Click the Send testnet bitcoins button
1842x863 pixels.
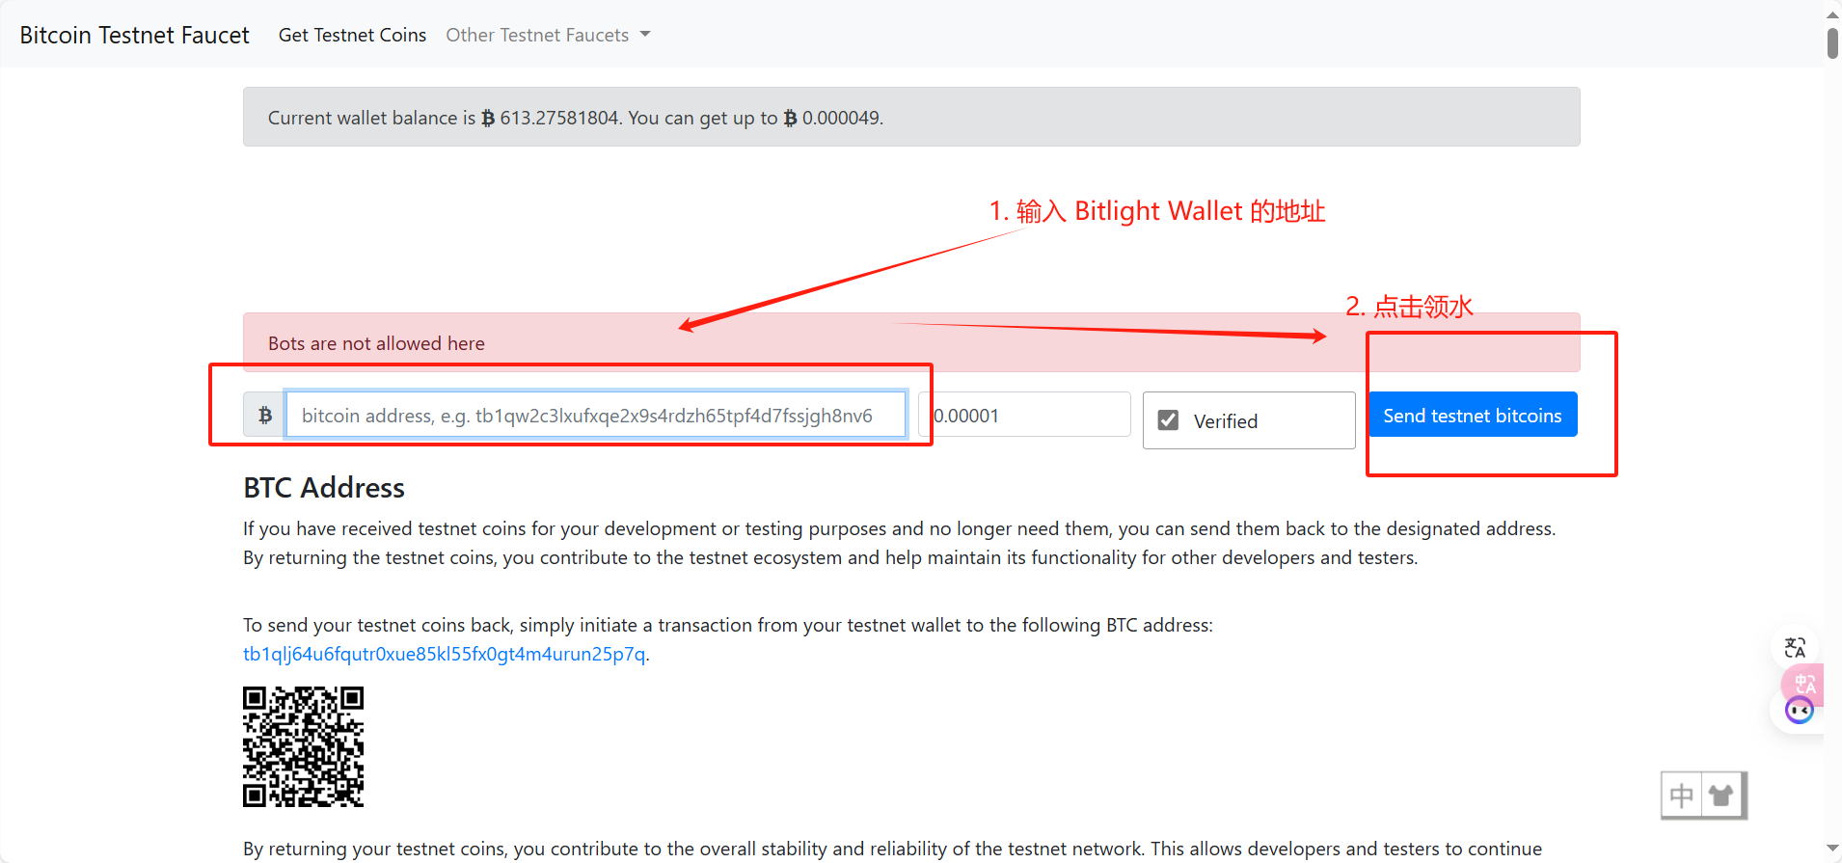[1473, 415]
